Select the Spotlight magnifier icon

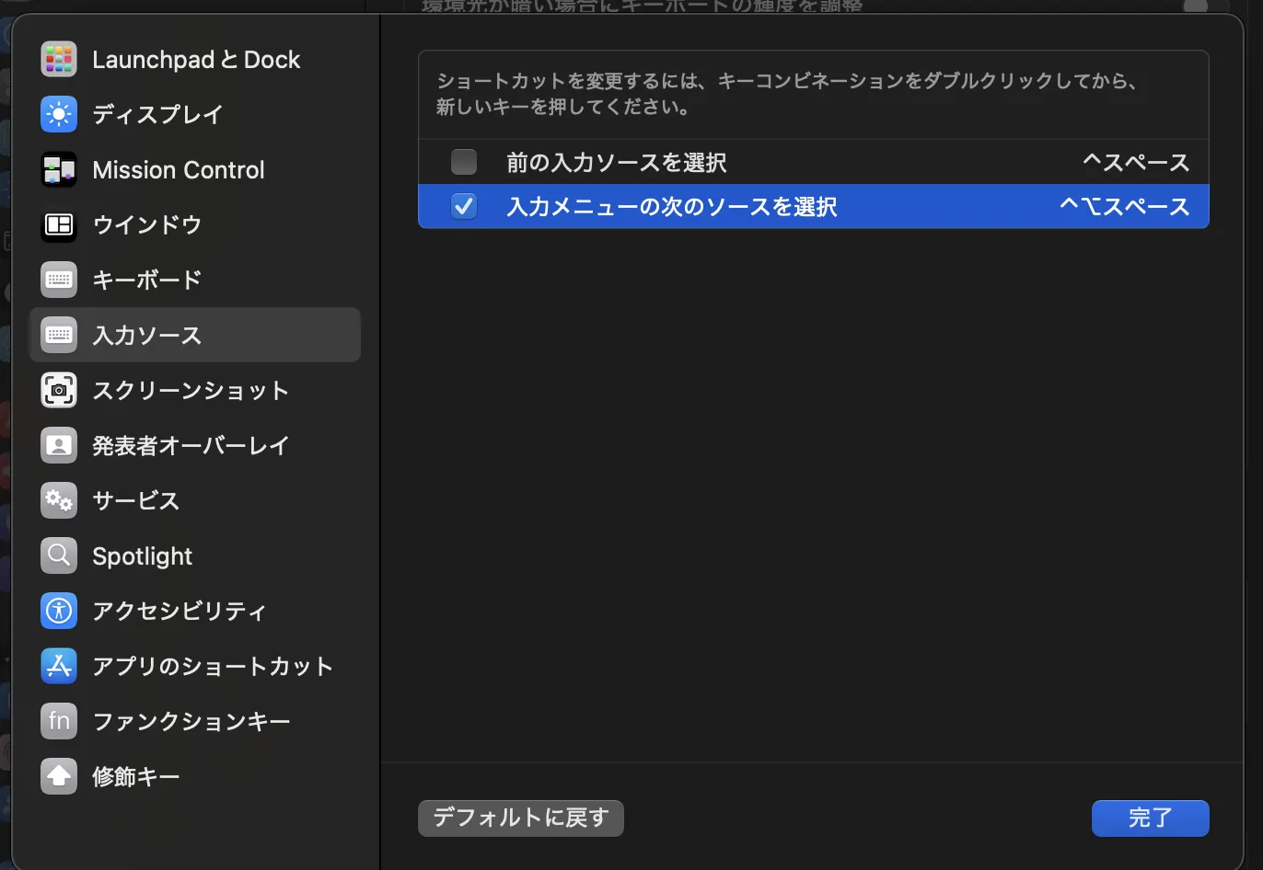coord(58,555)
